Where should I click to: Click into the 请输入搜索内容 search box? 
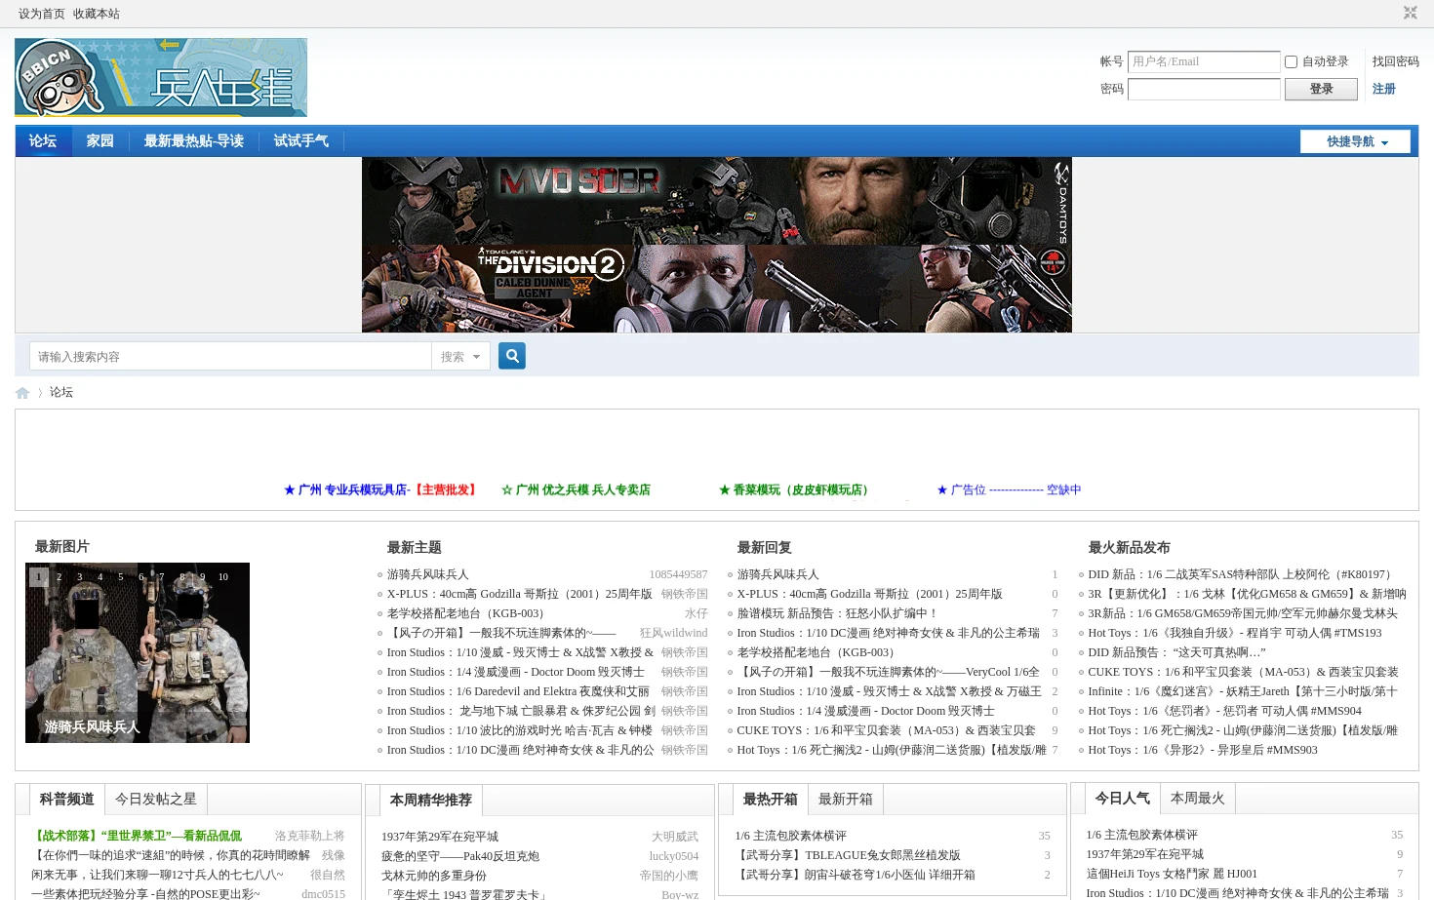coord(231,357)
